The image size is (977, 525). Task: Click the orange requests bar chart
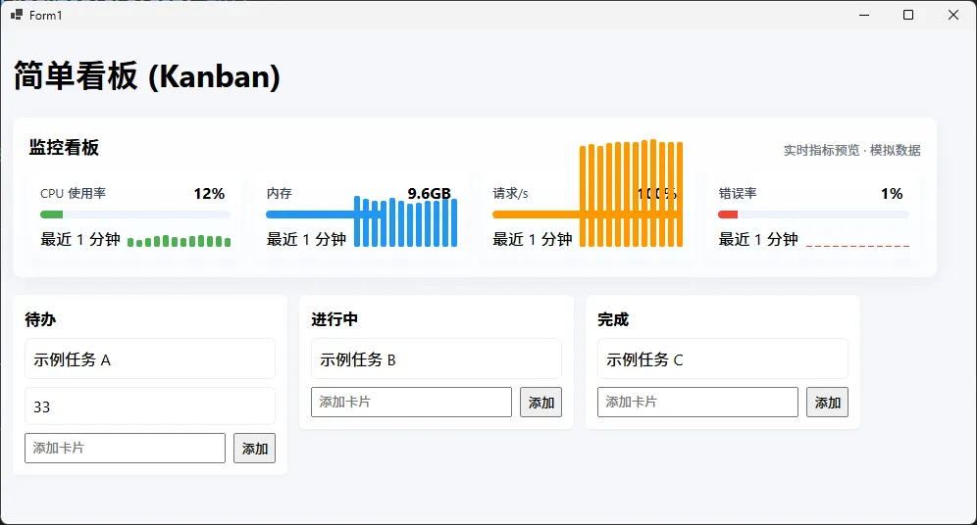pyautogui.click(x=631, y=194)
